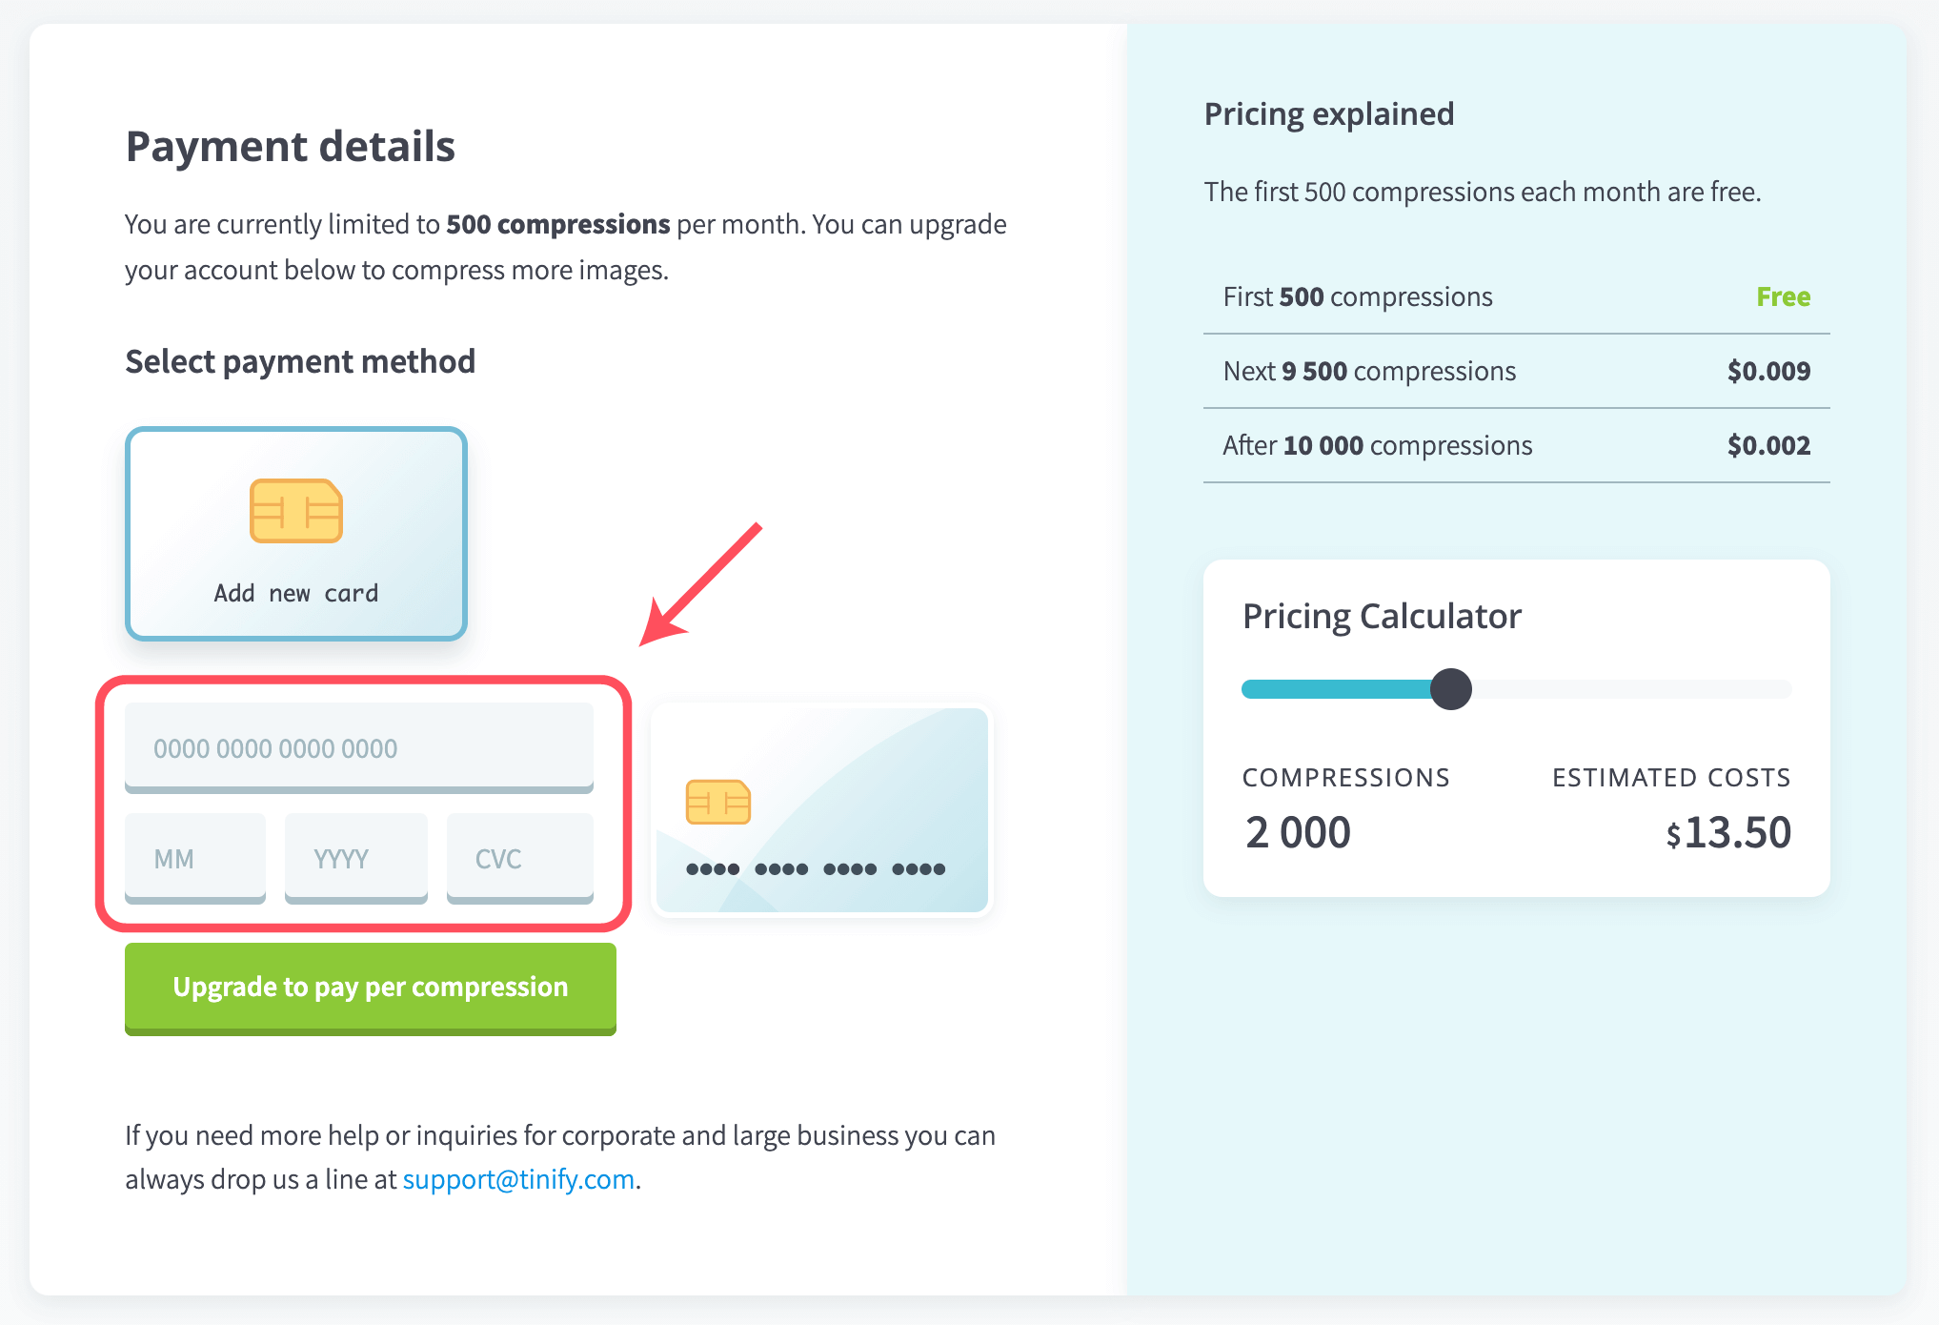
Task: Click the Next 9 500 compressions row
Action: pyautogui.click(x=1516, y=371)
